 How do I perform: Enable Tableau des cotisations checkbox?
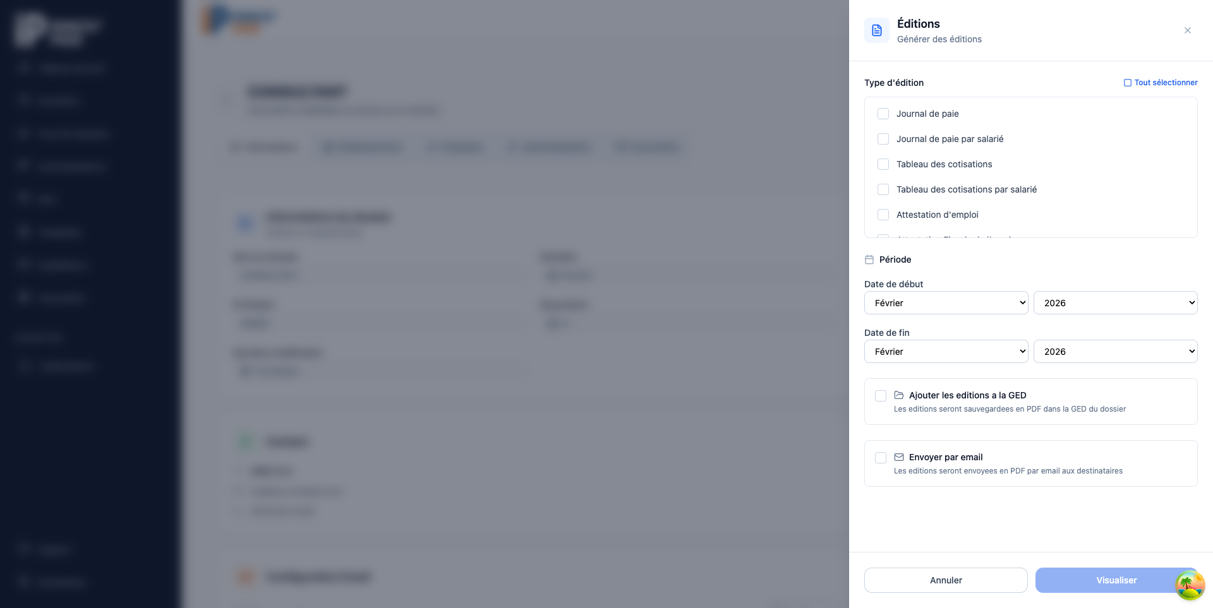883,164
